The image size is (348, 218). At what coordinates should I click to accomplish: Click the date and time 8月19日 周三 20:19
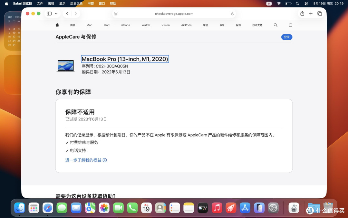[328, 3]
